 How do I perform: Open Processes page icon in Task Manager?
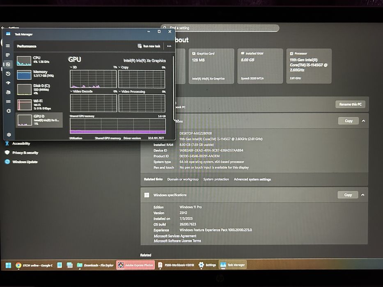point(8,55)
